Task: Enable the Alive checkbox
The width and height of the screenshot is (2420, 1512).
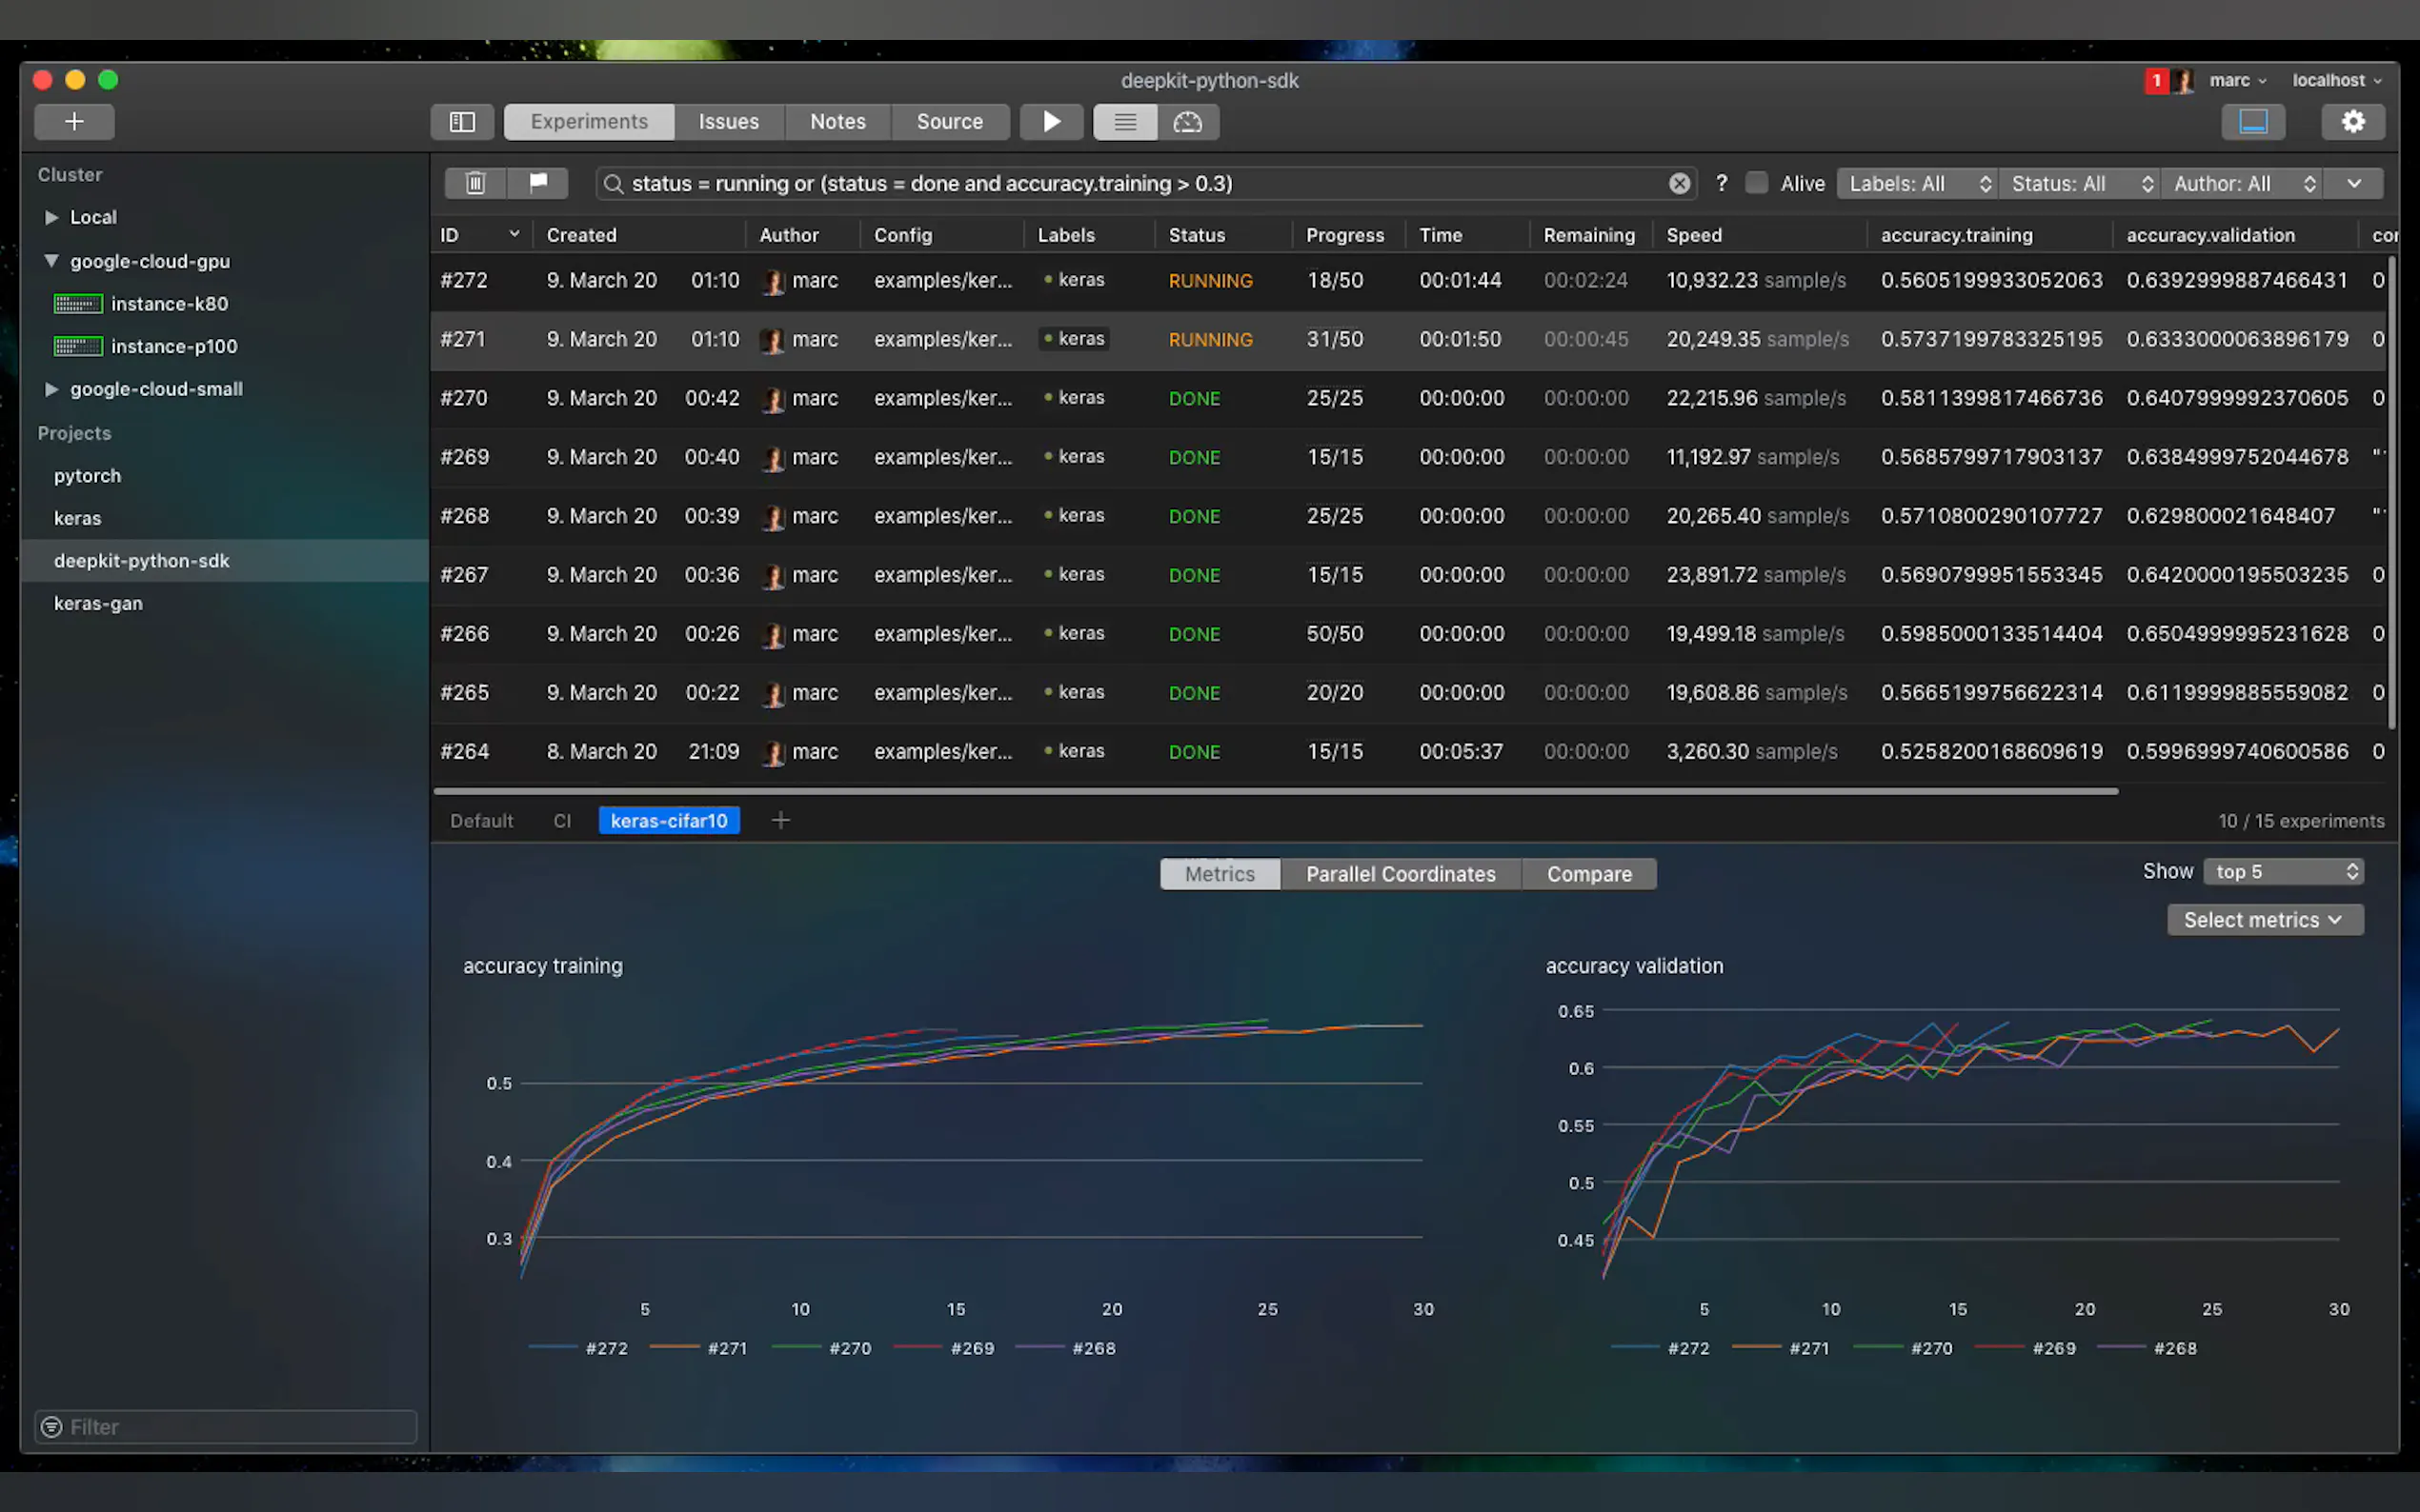Action: tap(1756, 183)
